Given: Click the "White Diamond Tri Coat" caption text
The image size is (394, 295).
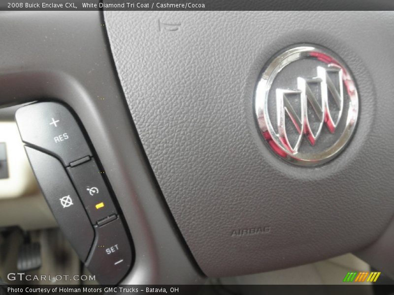Looking at the screenshot, I should tap(115, 5).
